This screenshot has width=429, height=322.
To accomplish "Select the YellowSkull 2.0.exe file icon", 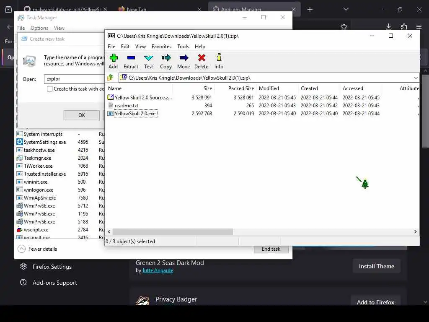I will [x=111, y=113].
